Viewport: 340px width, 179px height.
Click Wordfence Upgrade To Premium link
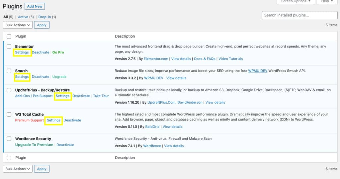click(x=34, y=145)
